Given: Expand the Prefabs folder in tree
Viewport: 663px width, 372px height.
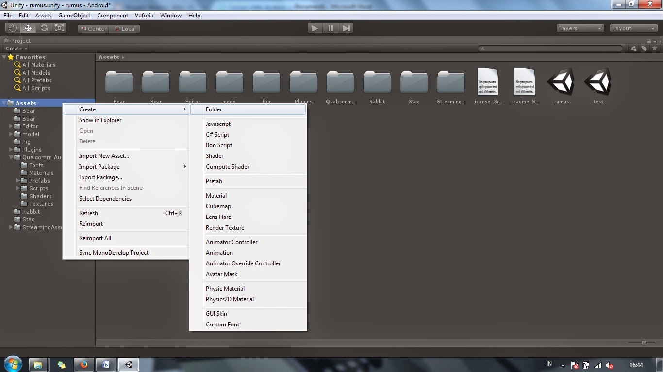Looking at the screenshot, I should click(17, 181).
